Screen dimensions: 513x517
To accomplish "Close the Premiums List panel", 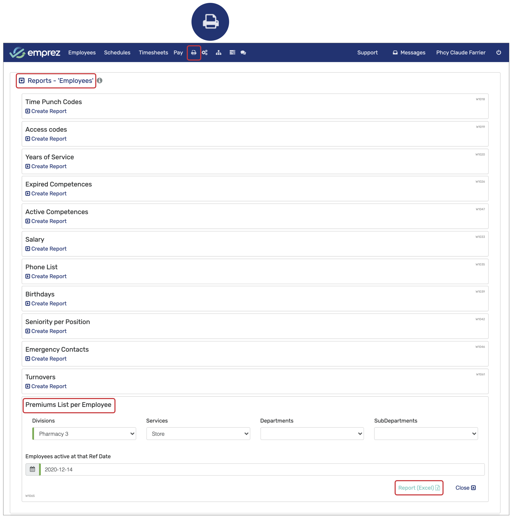I will 465,488.
